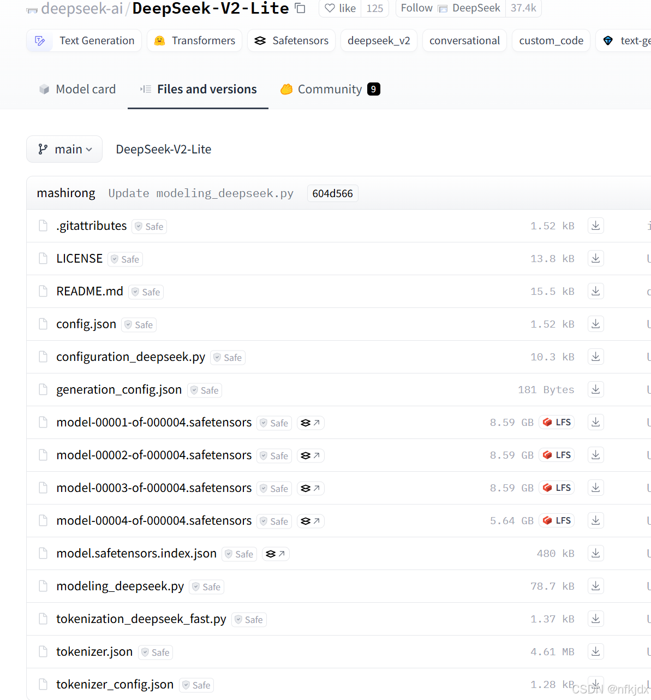Follow the DeepSeek organization

[x=451, y=8]
